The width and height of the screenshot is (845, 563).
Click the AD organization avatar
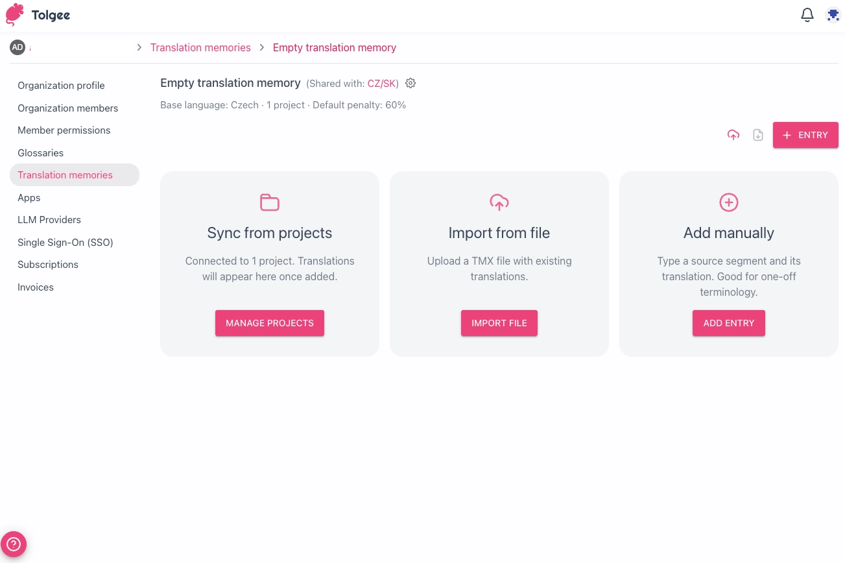click(18, 47)
